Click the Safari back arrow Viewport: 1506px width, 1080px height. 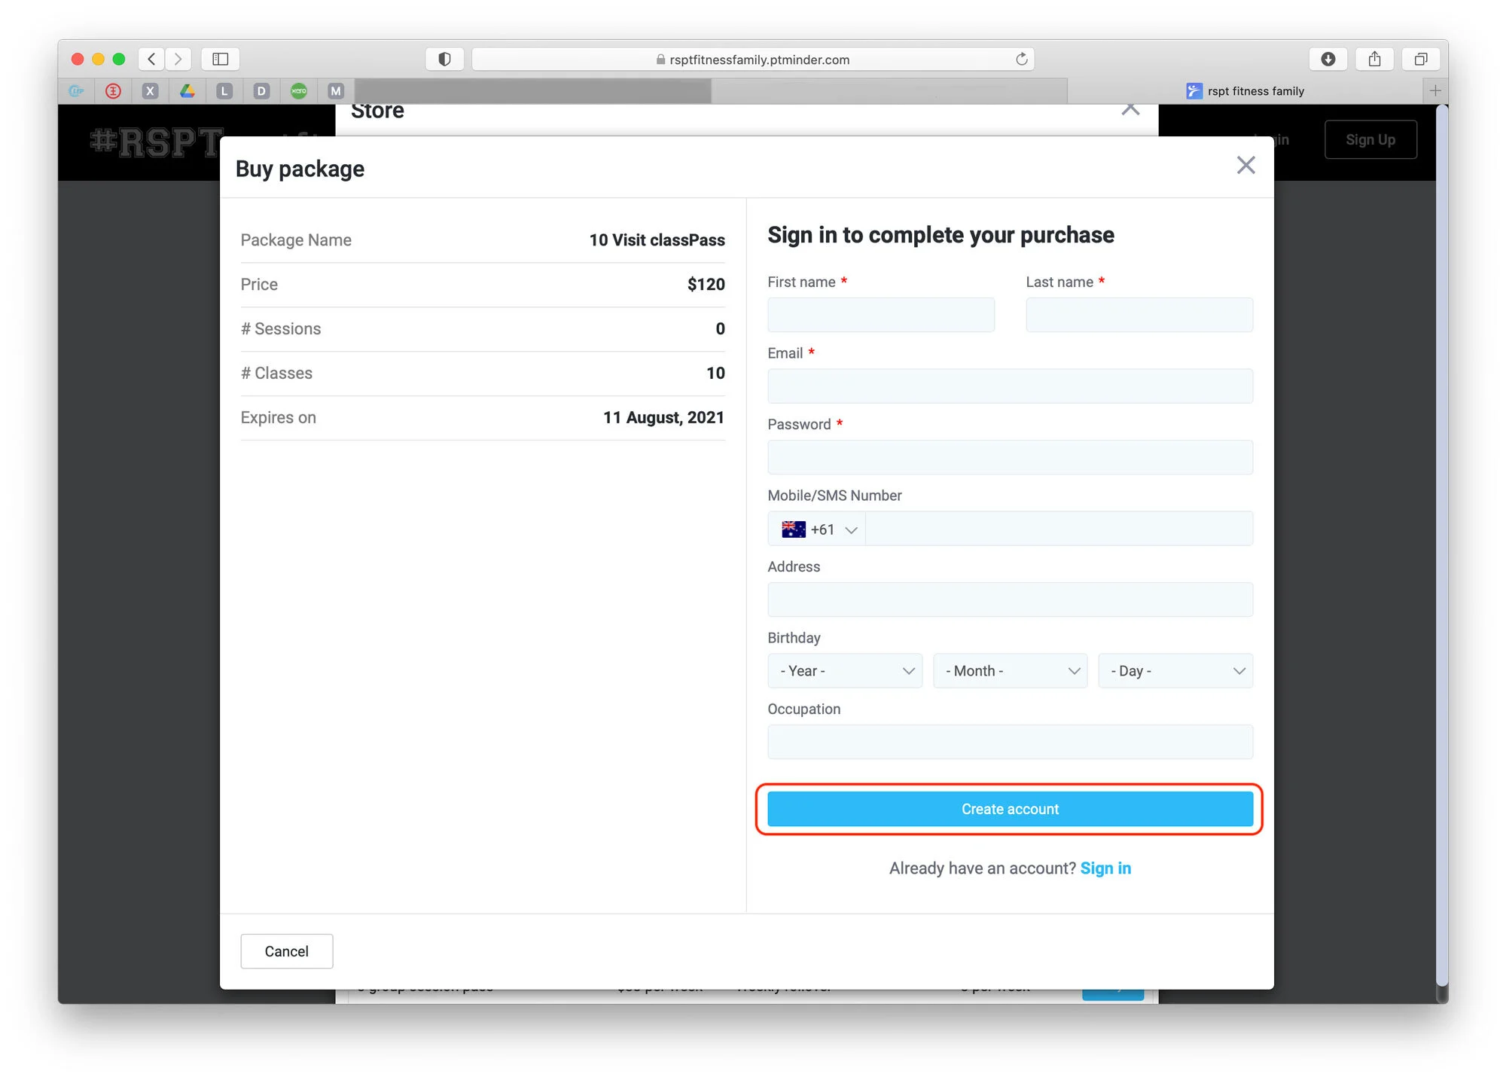[151, 59]
